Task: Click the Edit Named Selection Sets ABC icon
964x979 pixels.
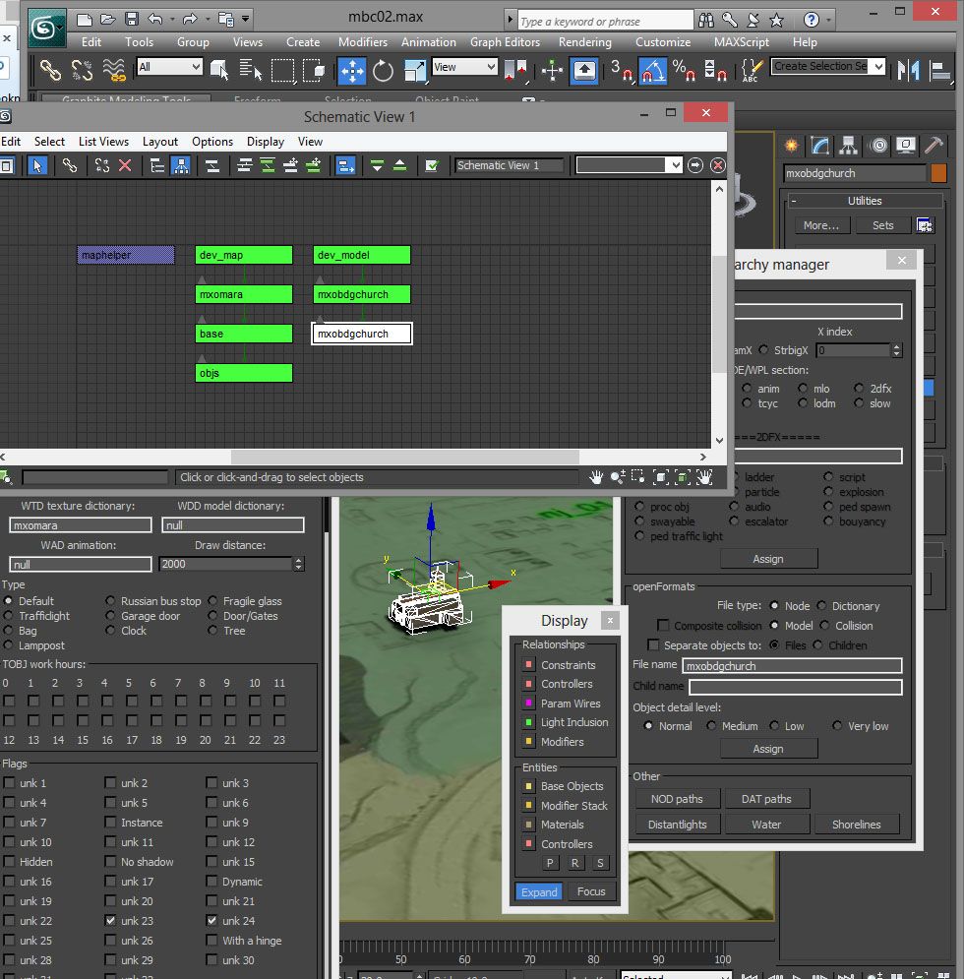Action: (x=752, y=70)
